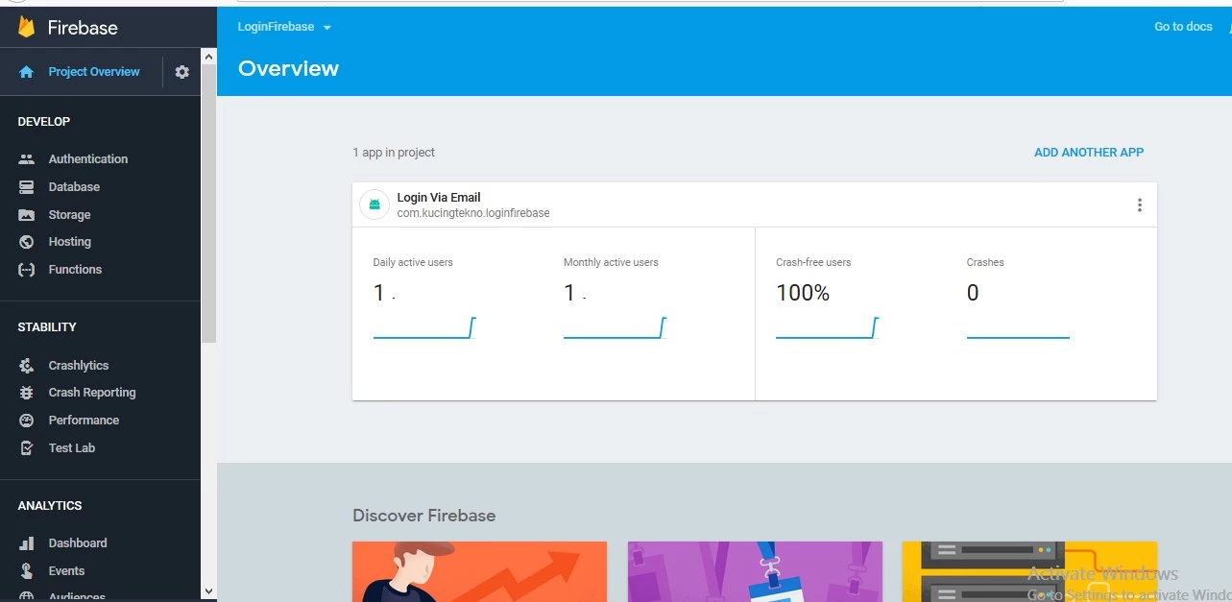Open the yellow server Discover Firebase card

pyautogui.click(x=1029, y=571)
